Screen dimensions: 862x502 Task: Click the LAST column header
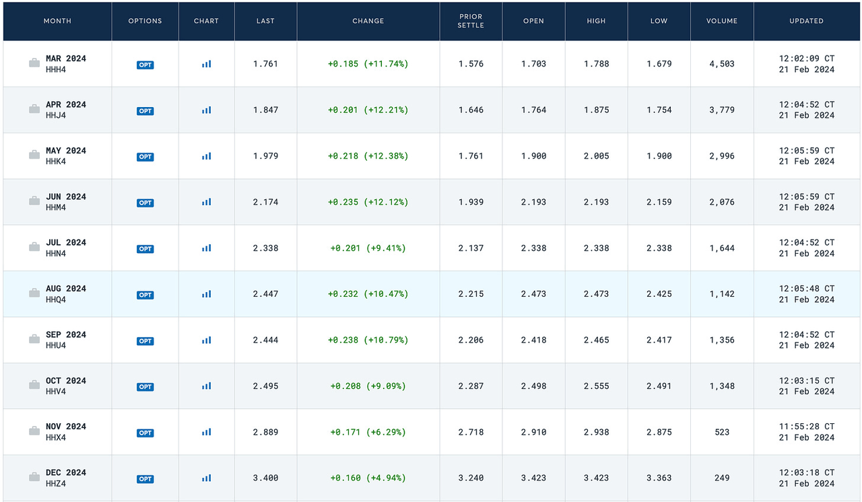coord(265,21)
